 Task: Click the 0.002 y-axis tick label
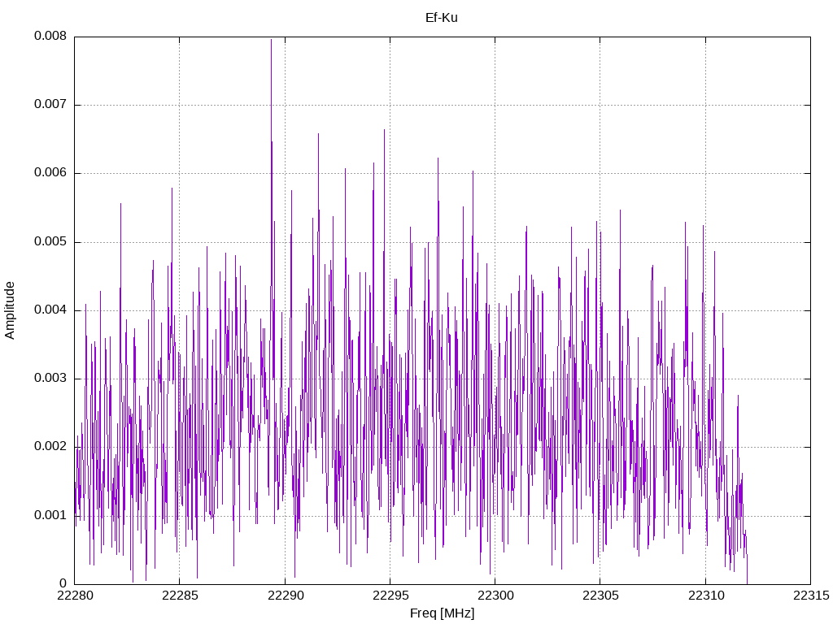(50, 446)
